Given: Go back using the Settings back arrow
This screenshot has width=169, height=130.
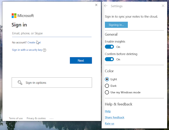Looking at the screenshot, I should (106, 6).
